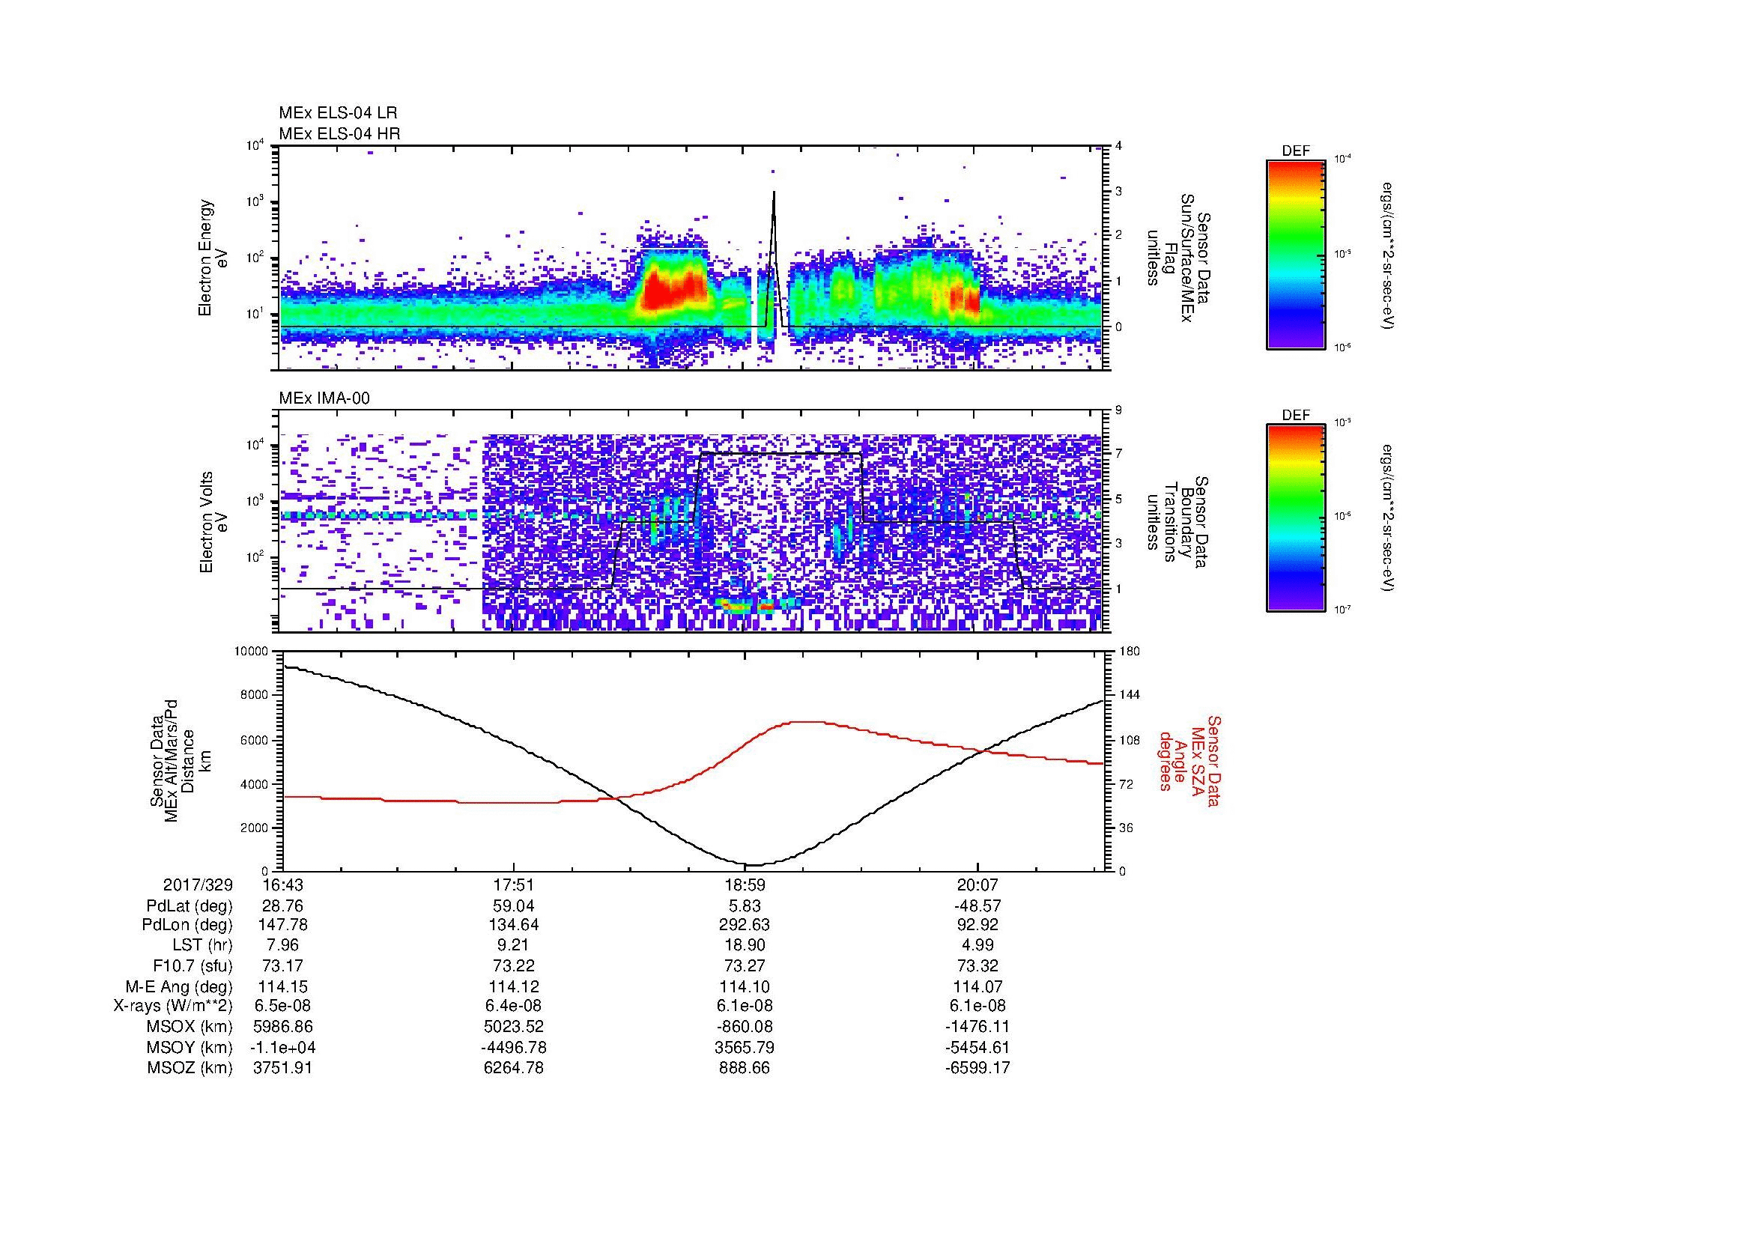
Task: Click the X-rays (W/m**2) row label
Action: (x=173, y=1007)
